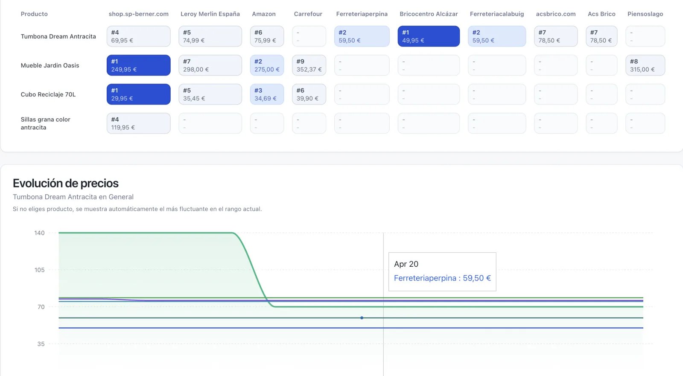Click the #5 74,99 € Leroy Merlin cell

210,36
